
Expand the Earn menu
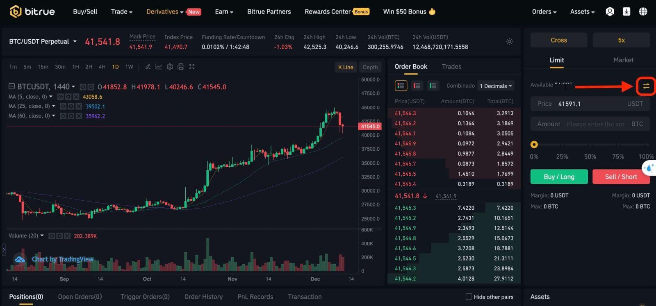pyautogui.click(x=224, y=11)
